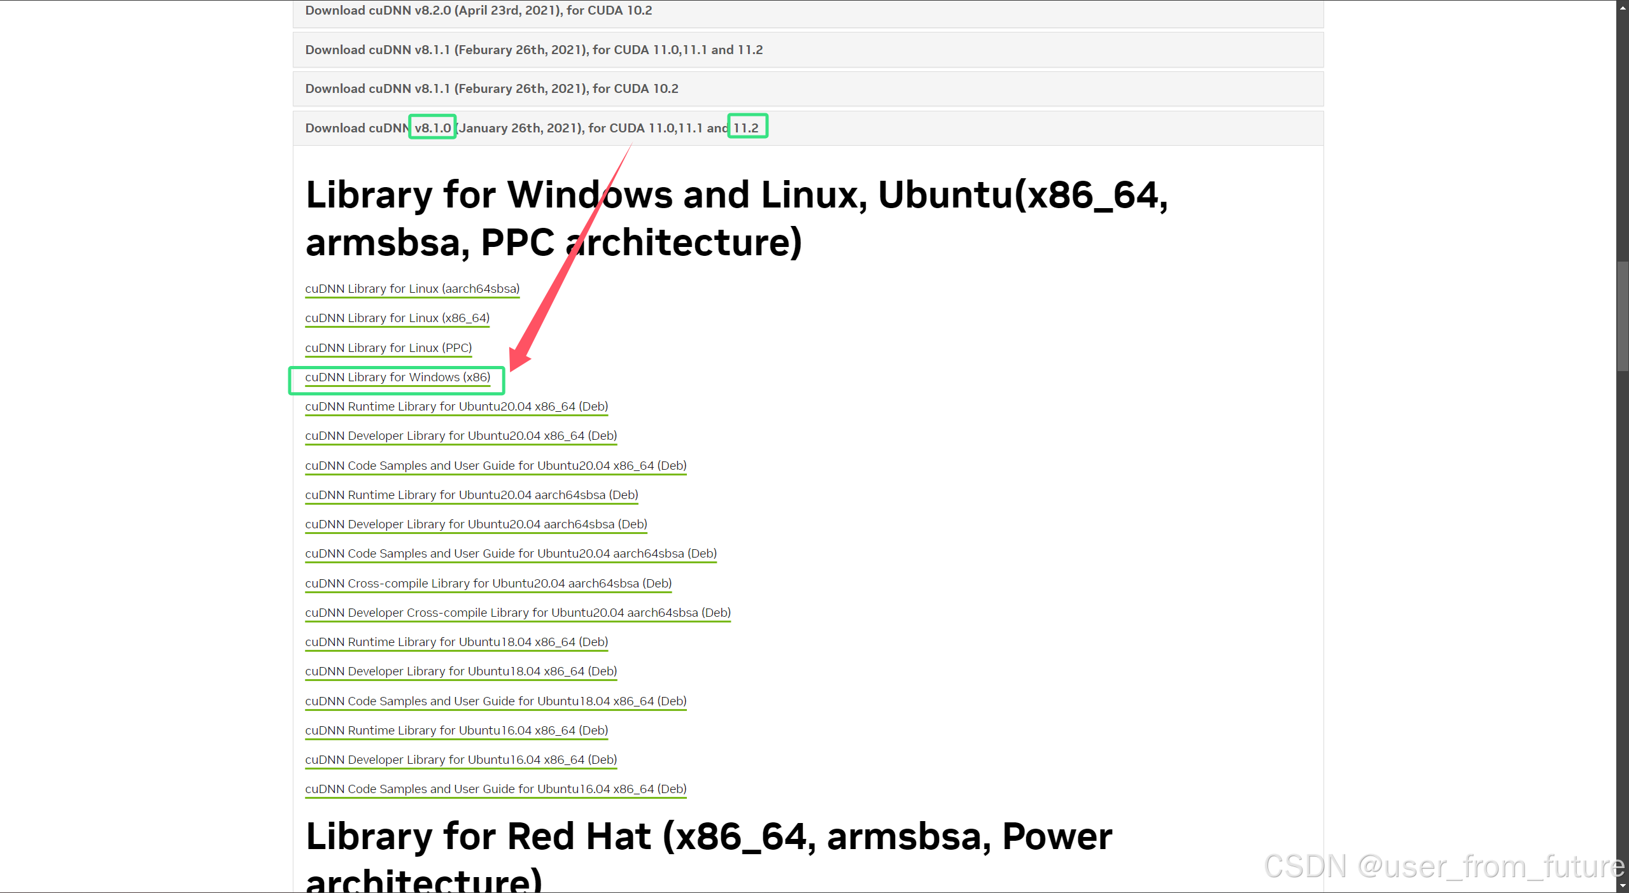
Task: Download cuDNN Library for Windows (x86)
Action: point(398,377)
